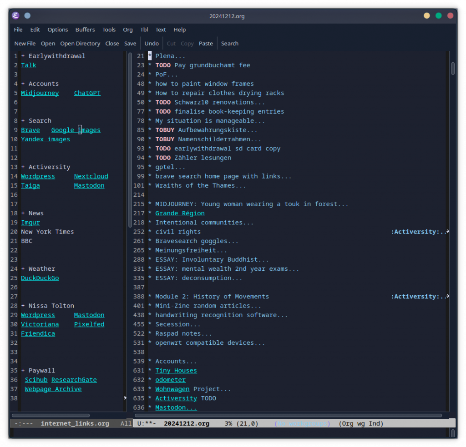Open the Text menu
Screen dimensions: 466x447
[x=161, y=30]
